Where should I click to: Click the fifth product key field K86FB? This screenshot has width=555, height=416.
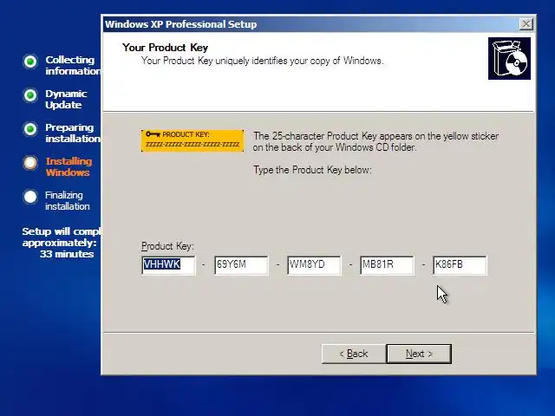460,265
